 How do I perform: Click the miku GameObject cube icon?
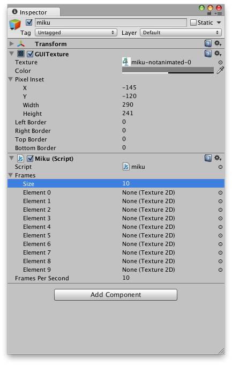point(15,25)
